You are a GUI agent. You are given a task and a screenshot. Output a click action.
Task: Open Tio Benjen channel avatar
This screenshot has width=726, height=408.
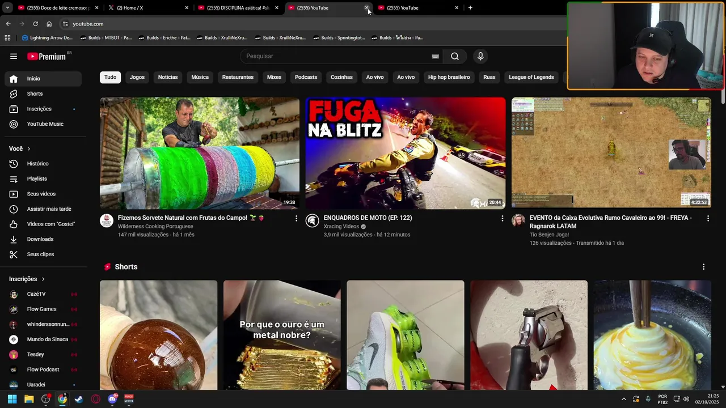click(x=518, y=220)
